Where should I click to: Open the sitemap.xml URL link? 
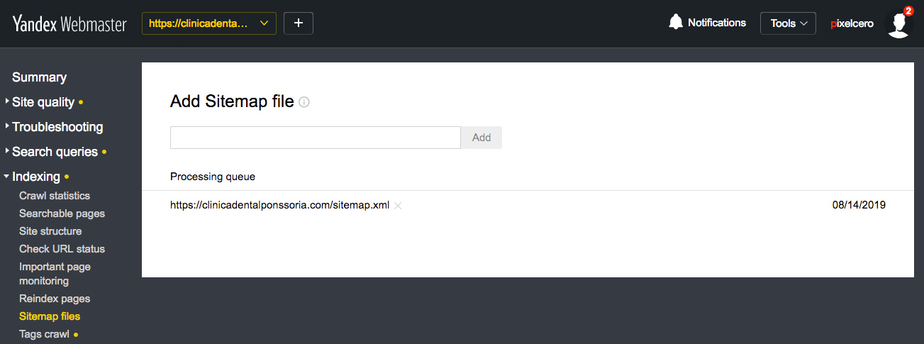279,206
